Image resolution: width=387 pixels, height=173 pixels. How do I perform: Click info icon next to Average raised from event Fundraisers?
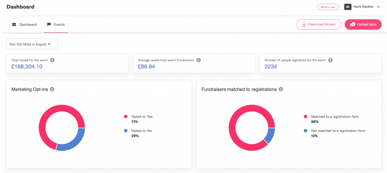[198, 60]
